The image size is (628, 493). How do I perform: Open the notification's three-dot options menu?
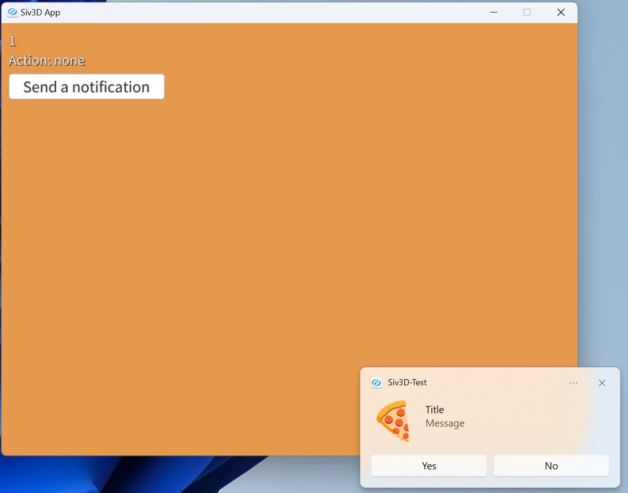point(573,383)
